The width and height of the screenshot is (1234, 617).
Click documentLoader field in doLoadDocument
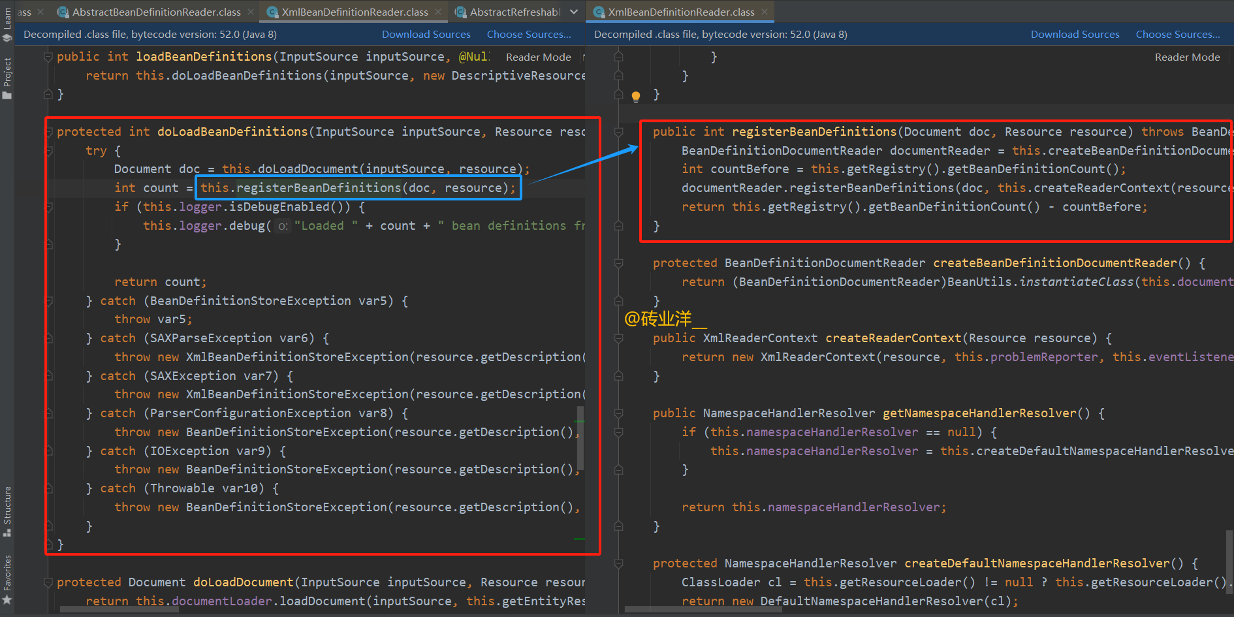[x=222, y=601]
